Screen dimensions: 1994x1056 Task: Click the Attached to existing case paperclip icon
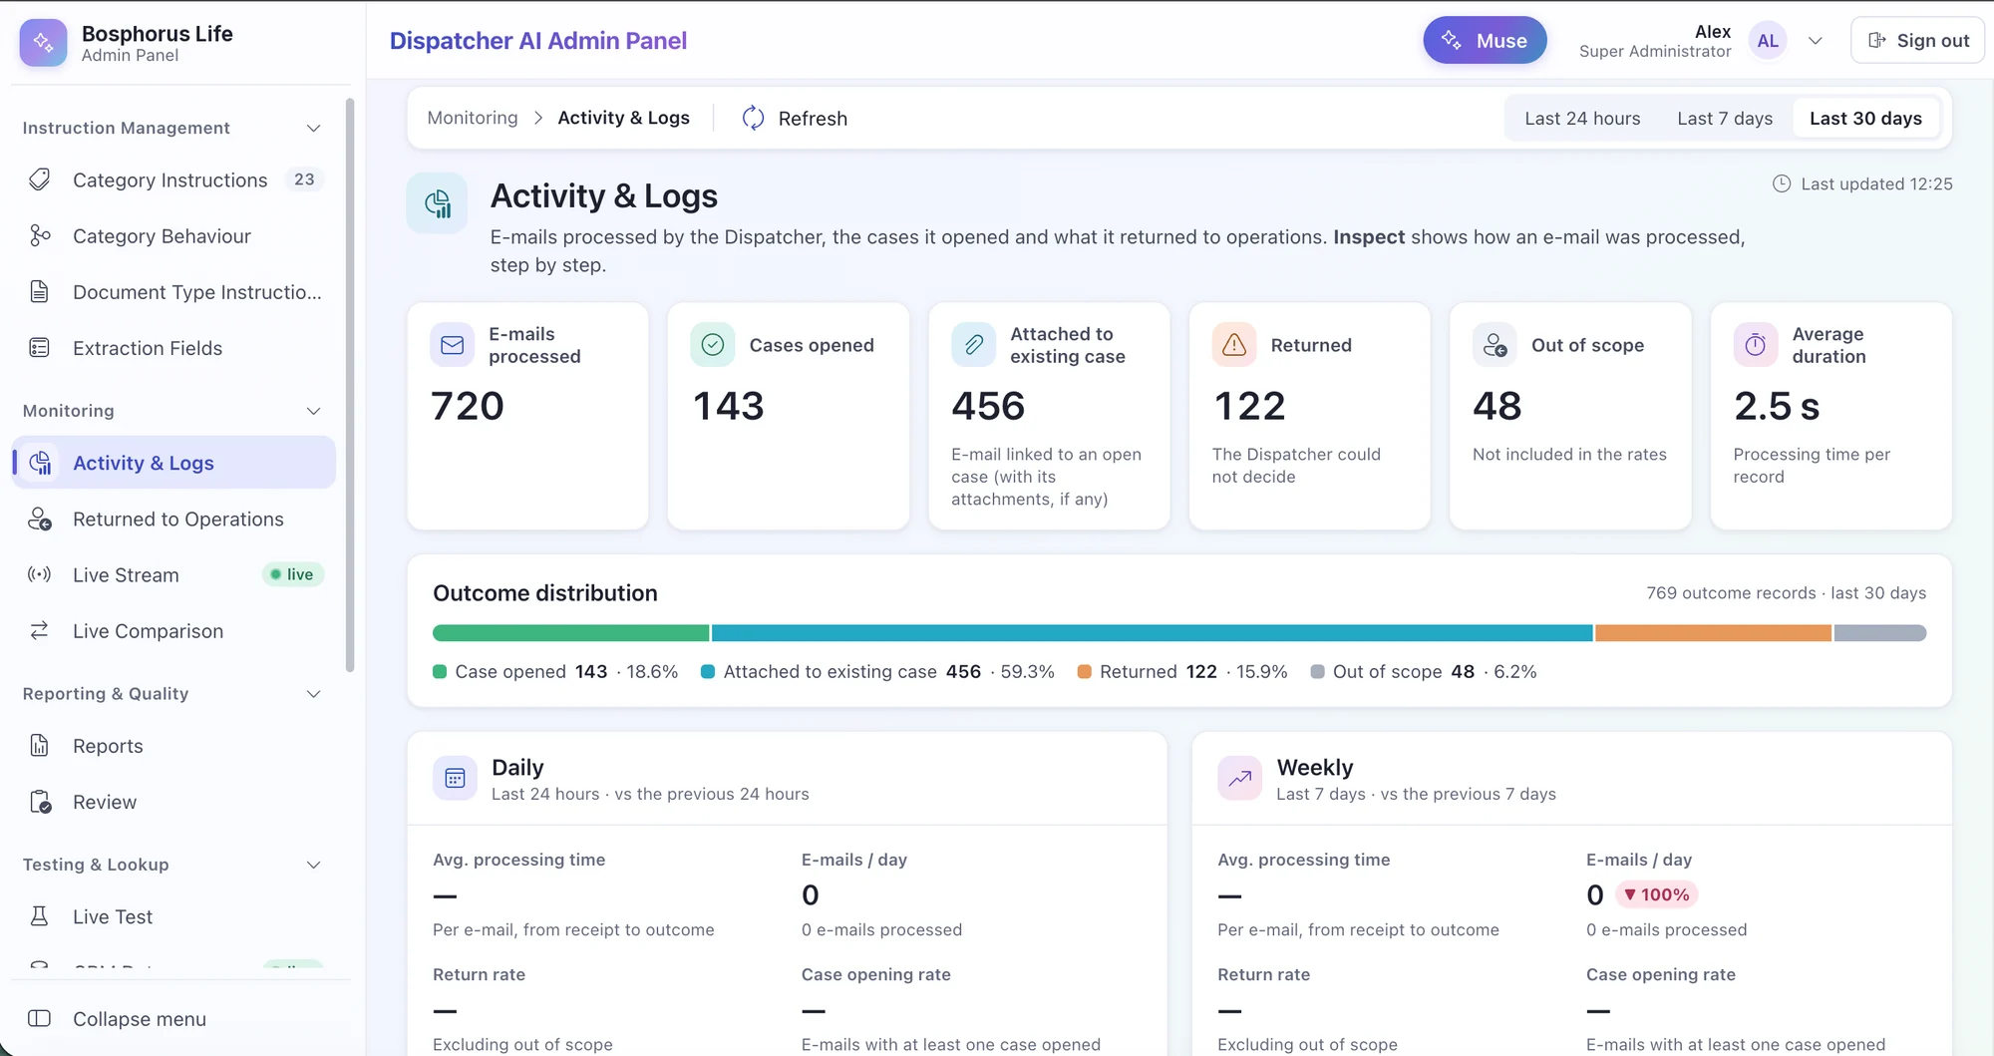(974, 345)
